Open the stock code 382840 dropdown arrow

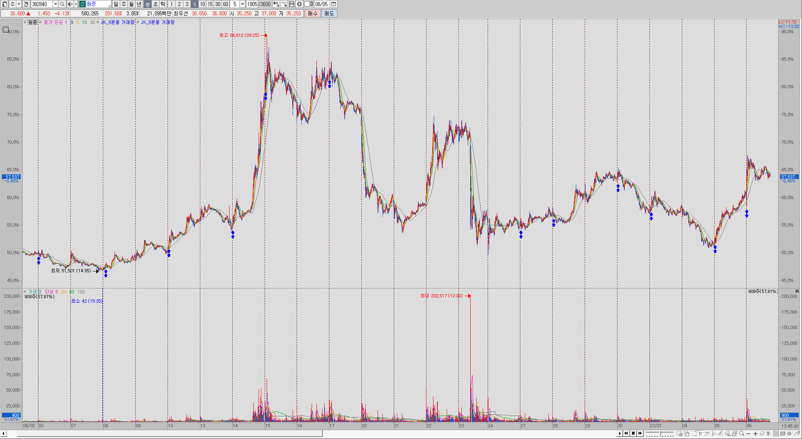click(x=55, y=4)
